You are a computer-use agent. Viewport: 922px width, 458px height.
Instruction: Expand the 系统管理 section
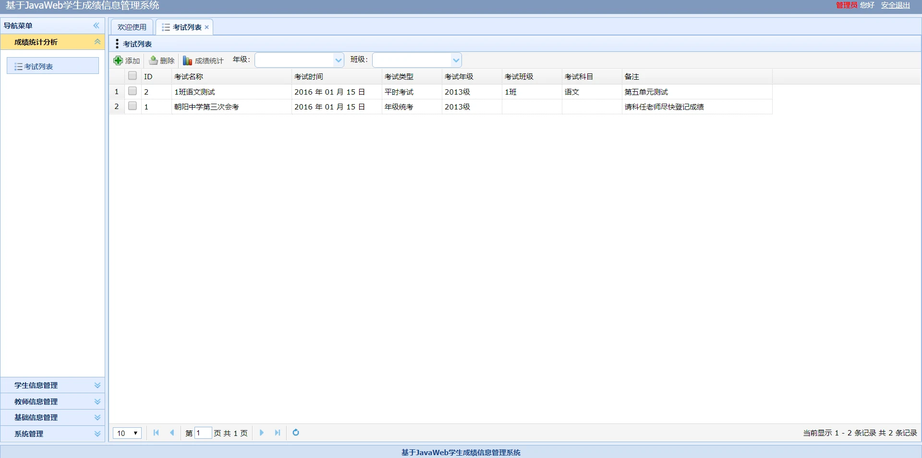pos(97,434)
